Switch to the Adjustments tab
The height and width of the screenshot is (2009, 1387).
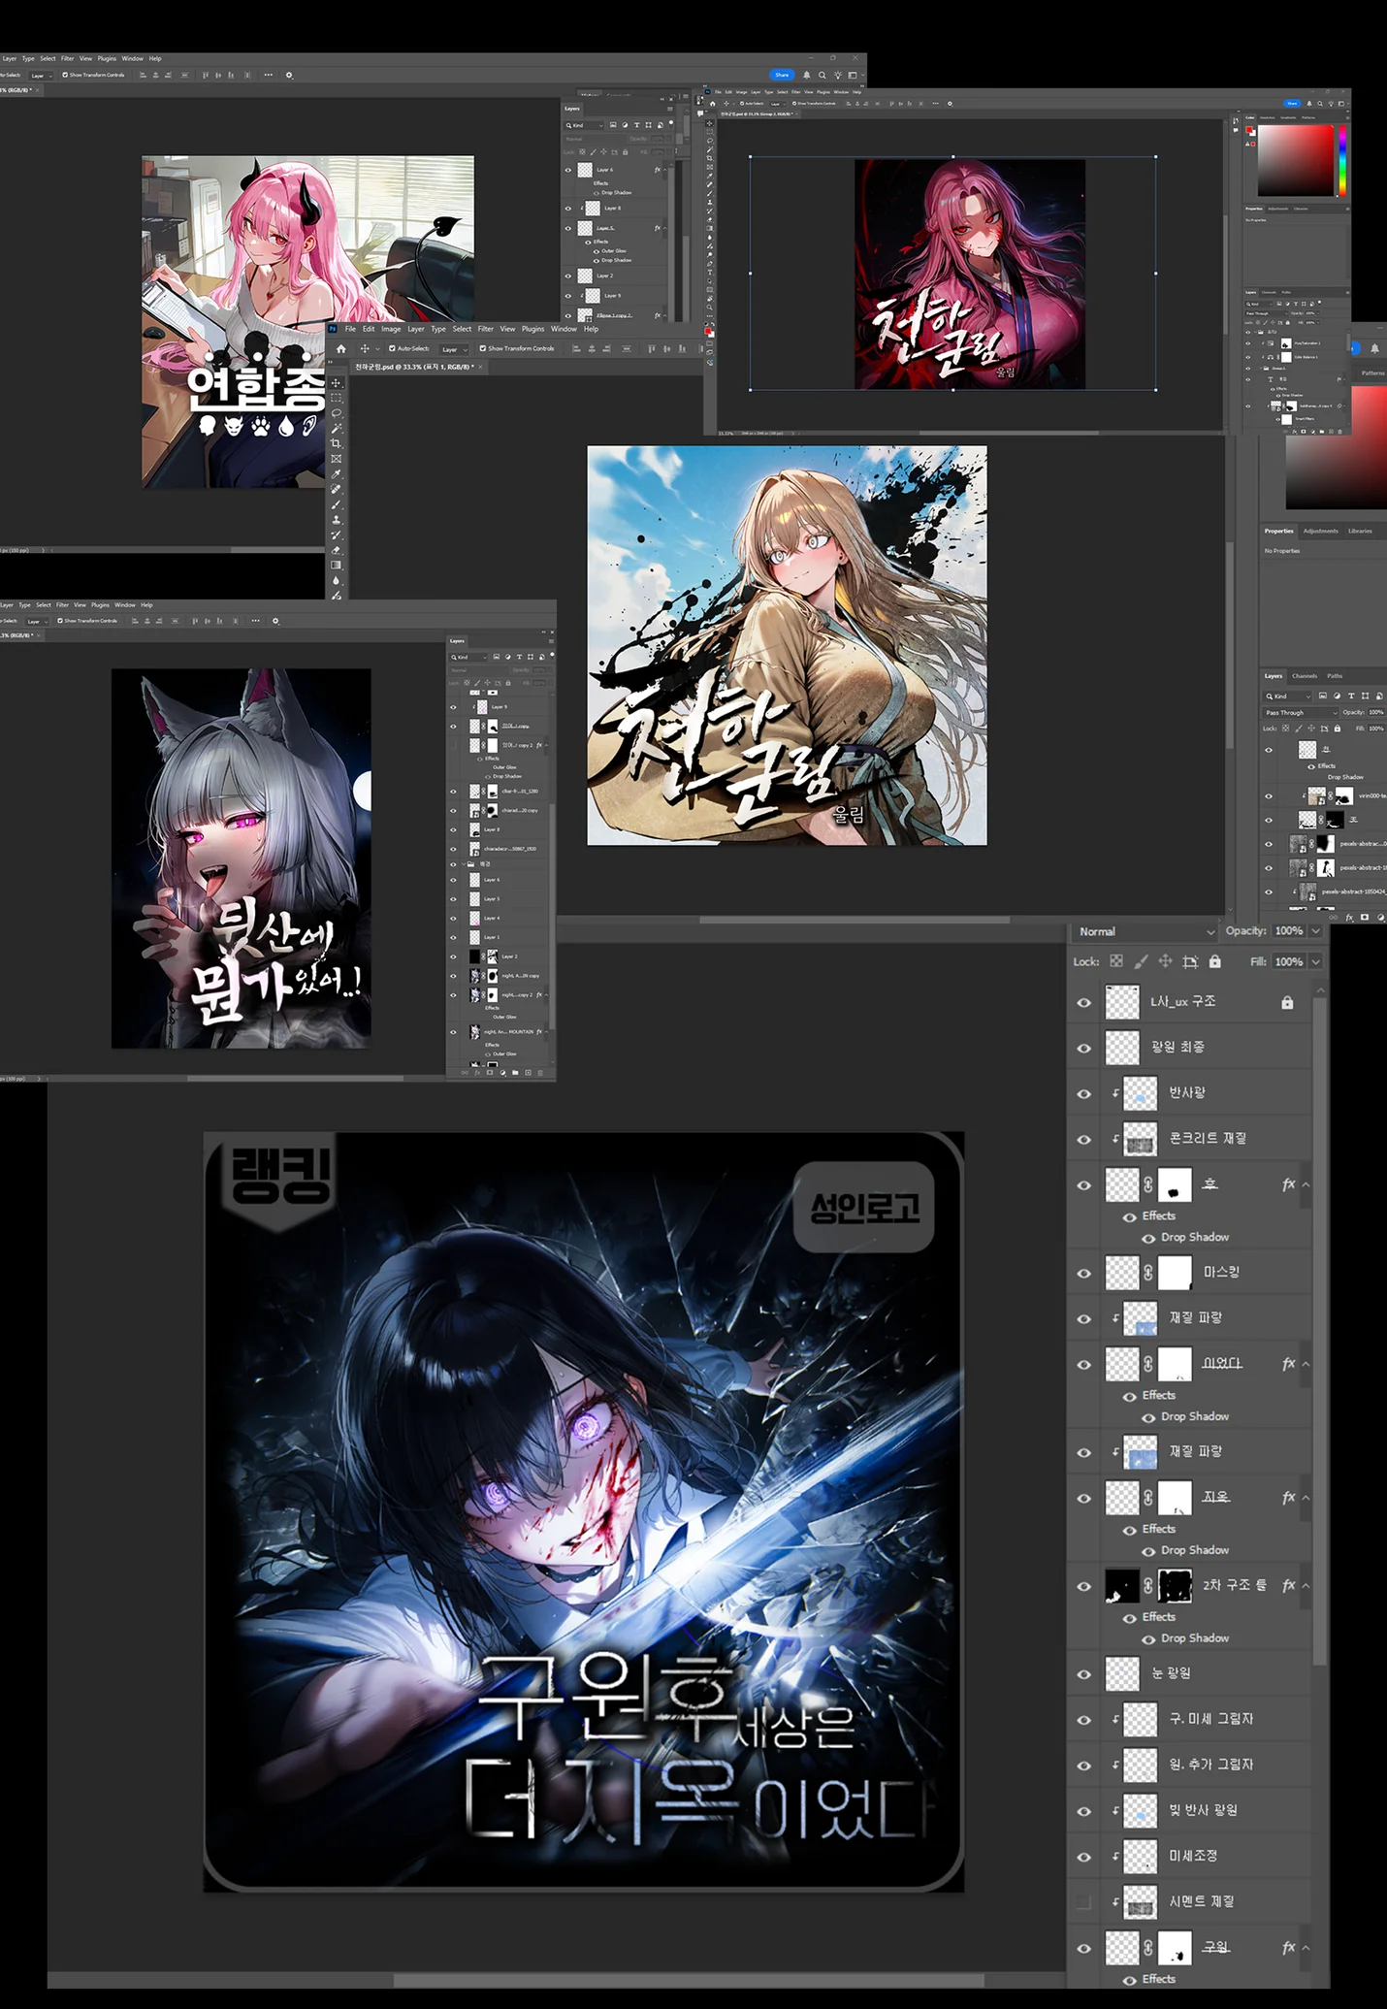pos(1320,531)
